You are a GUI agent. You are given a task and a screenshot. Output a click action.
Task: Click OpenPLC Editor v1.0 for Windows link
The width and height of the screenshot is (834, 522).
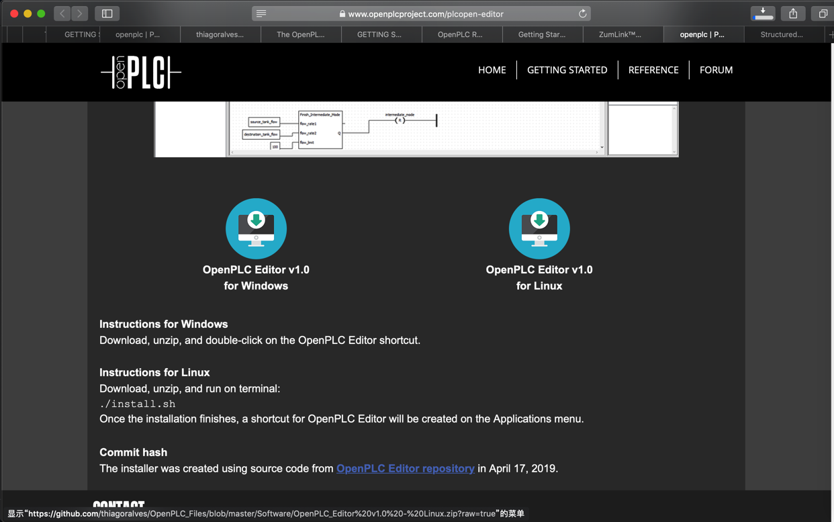coord(256,277)
